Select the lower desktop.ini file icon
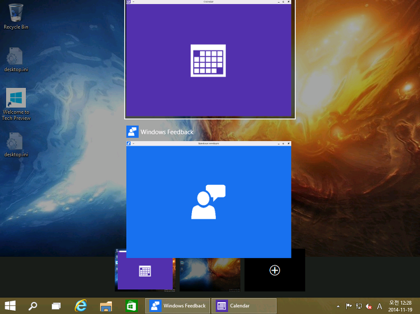This screenshot has height=314, width=420. point(15,144)
